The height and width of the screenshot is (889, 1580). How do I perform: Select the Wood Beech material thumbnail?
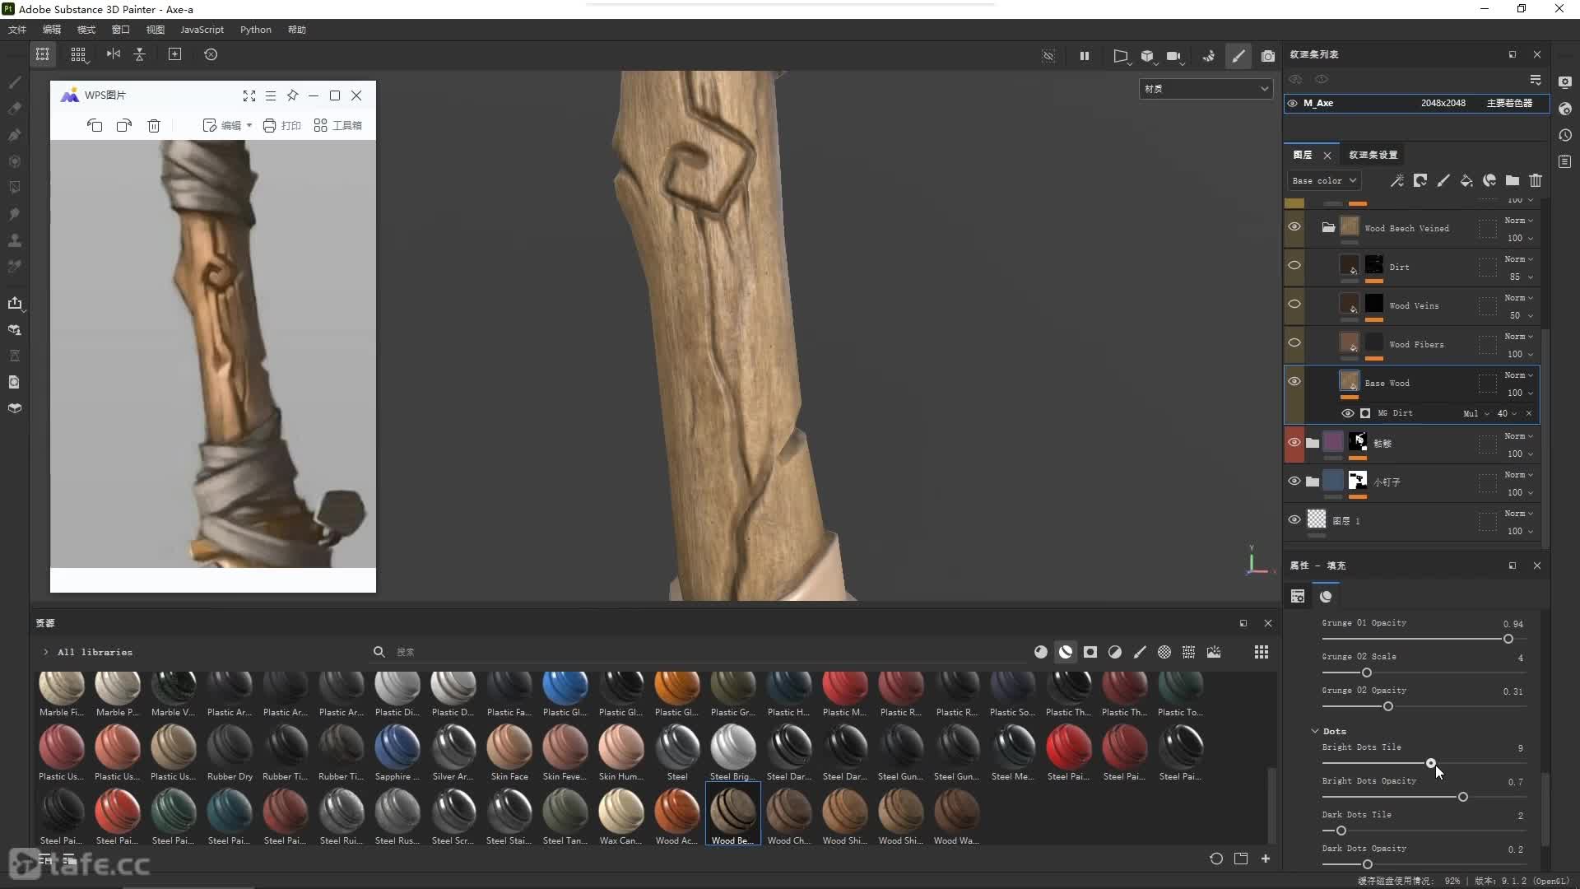coord(732,815)
